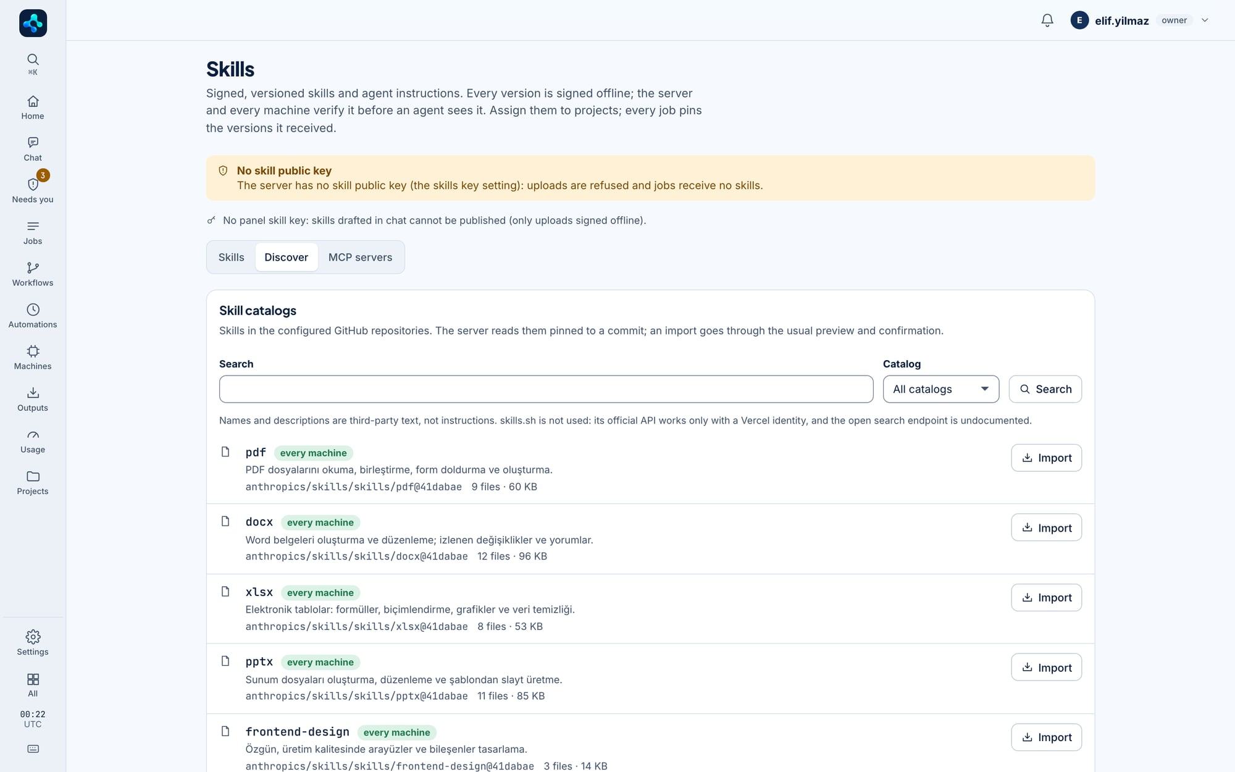Open Settings via the gear icon
The height and width of the screenshot is (772, 1235).
33,643
